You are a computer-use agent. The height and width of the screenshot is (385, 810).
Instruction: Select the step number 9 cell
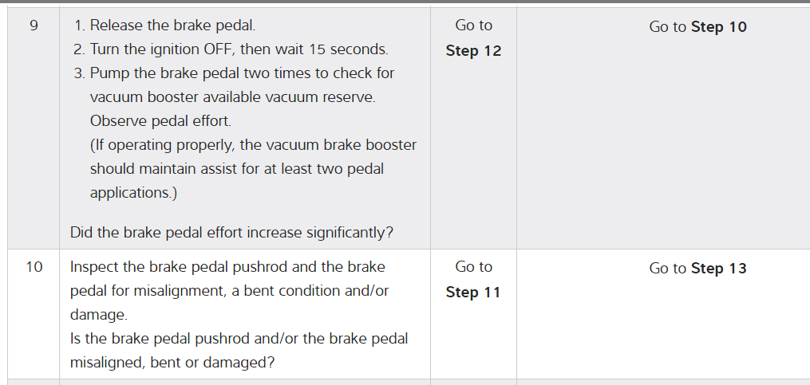pos(34,26)
